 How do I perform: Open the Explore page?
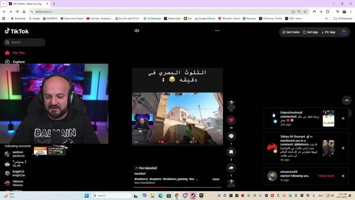coord(19,62)
